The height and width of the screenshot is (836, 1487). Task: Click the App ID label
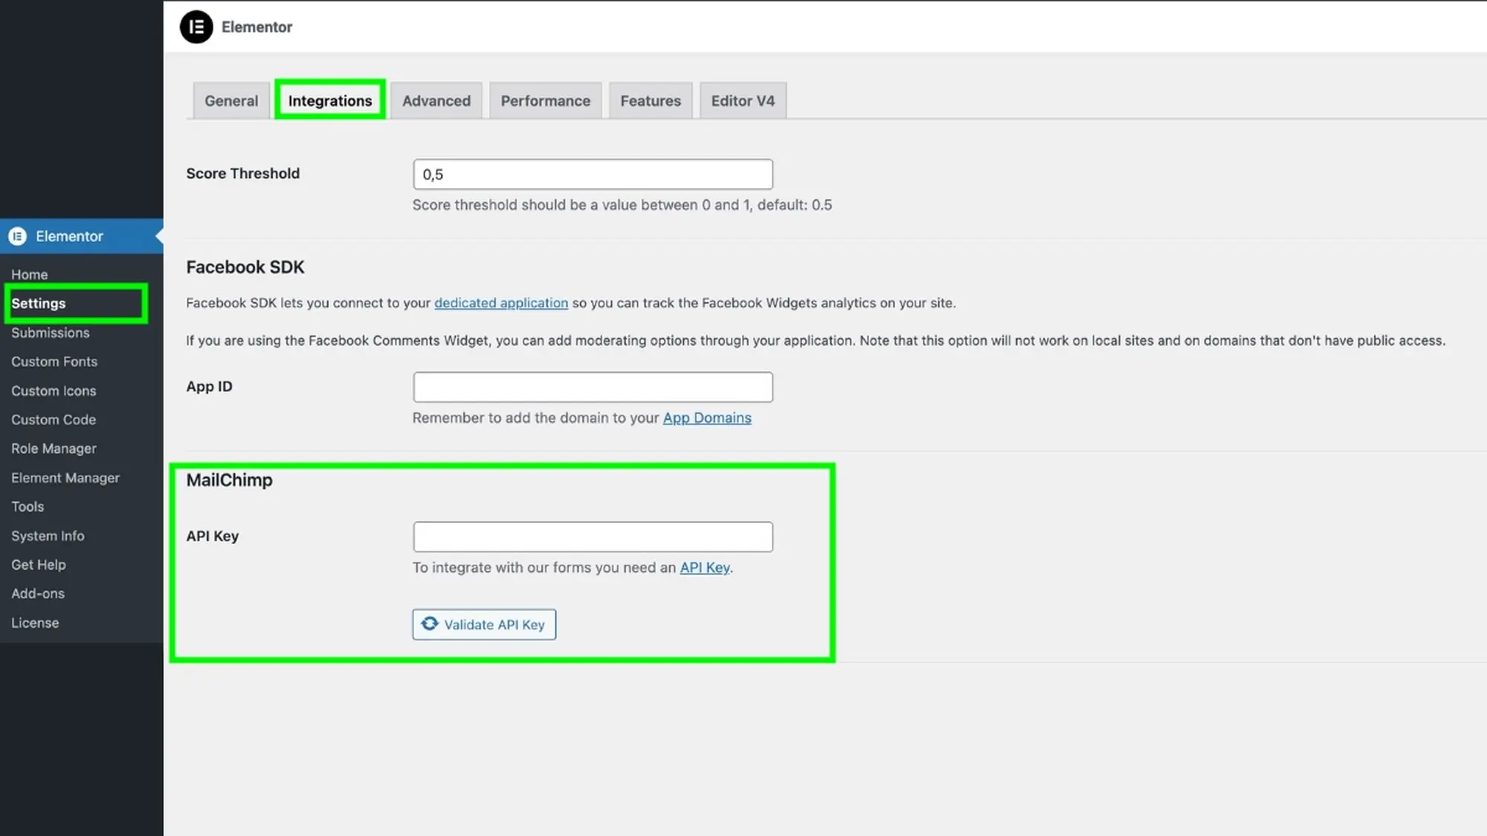tap(210, 386)
